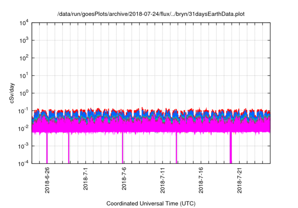Click the 10^1 y-axis tick label
Screen dimensions: 298x208
point(24,76)
